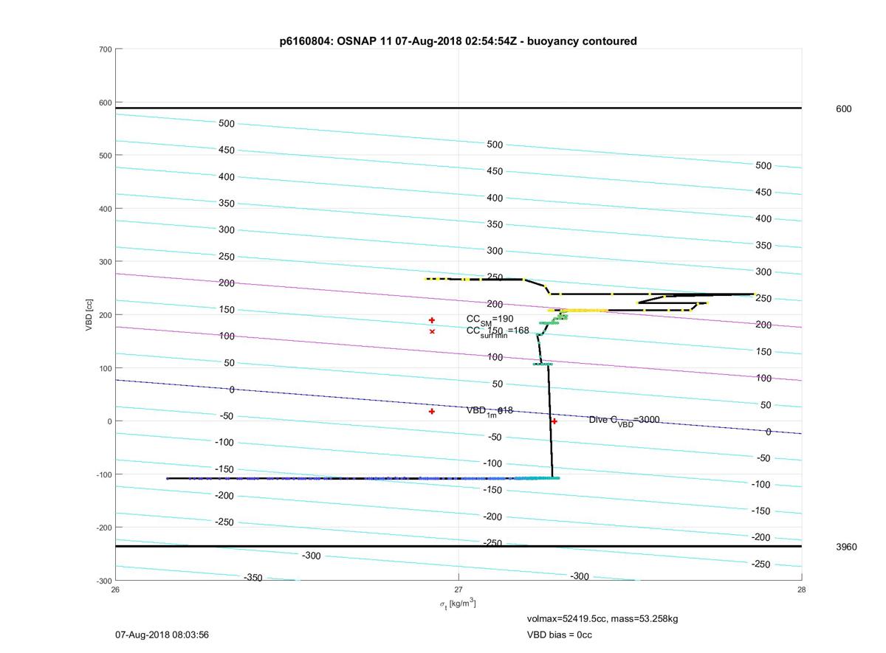Click the red plus marker left of VBD_1m
This screenshot has height=653, width=886.
click(432, 411)
